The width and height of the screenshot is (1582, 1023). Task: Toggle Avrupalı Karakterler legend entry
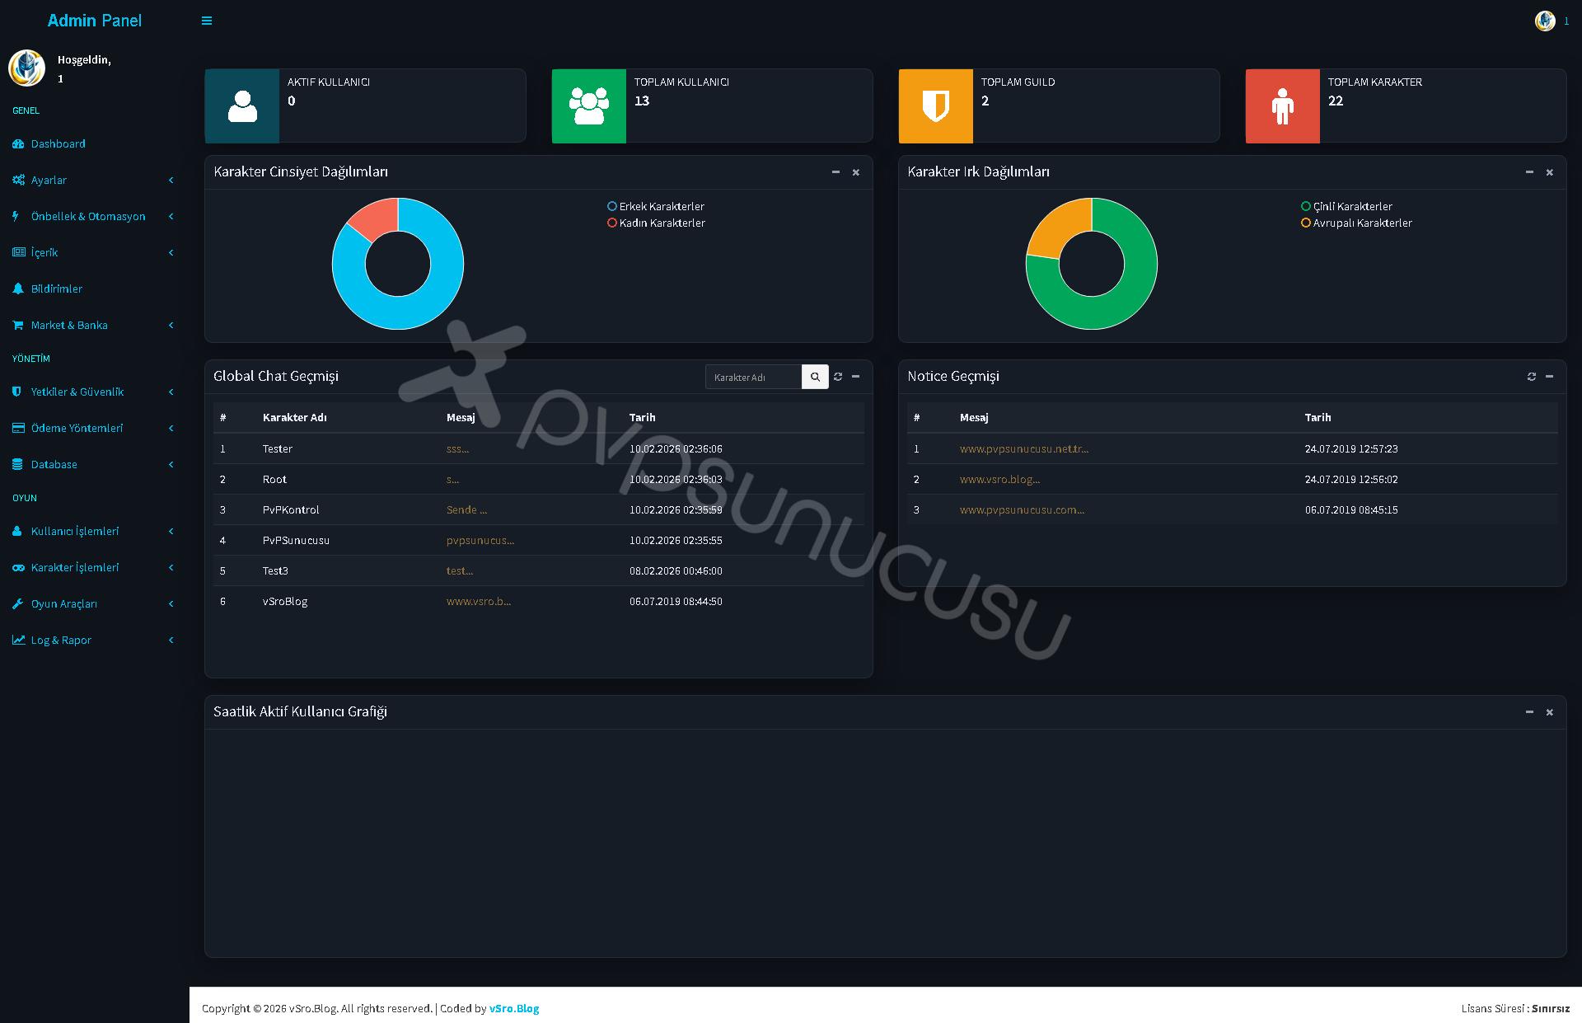(1357, 223)
